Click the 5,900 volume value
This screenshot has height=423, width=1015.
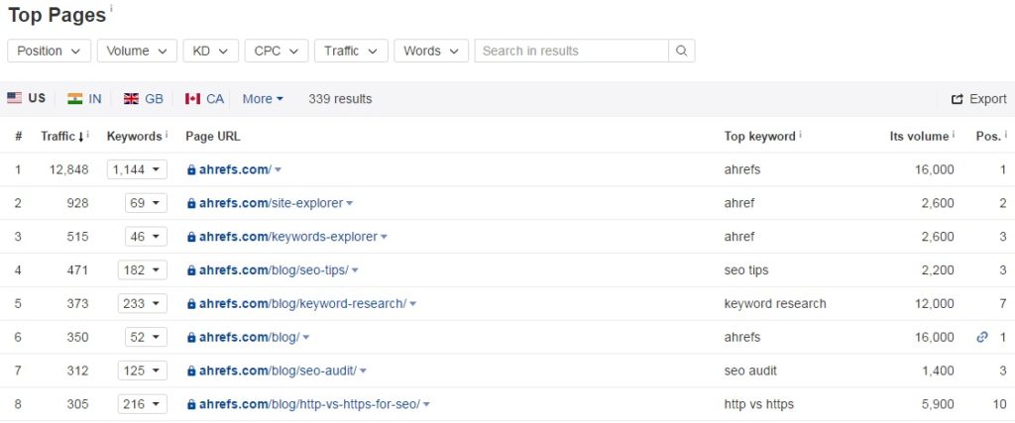pos(936,404)
